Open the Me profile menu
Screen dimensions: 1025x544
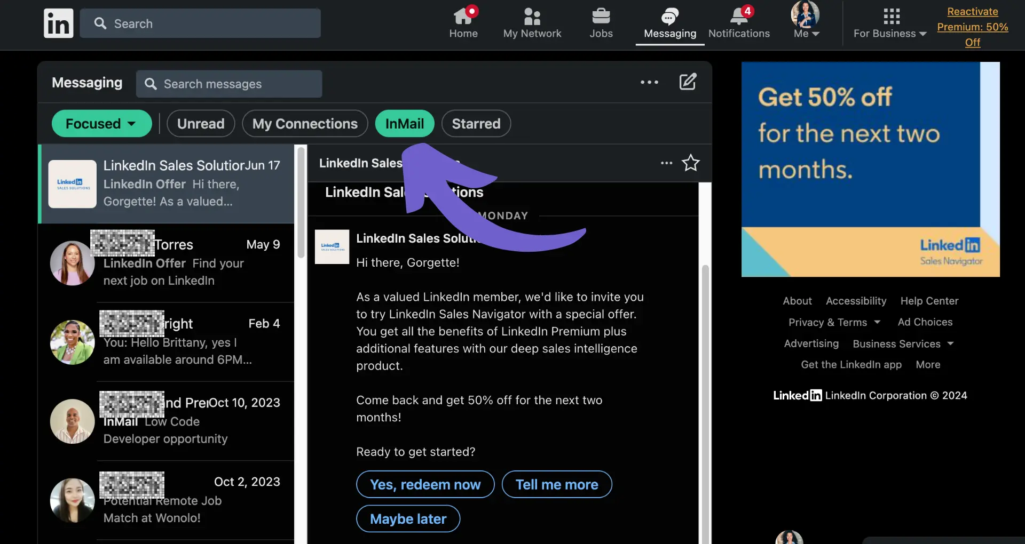pyautogui.click(x=806, y=21)
